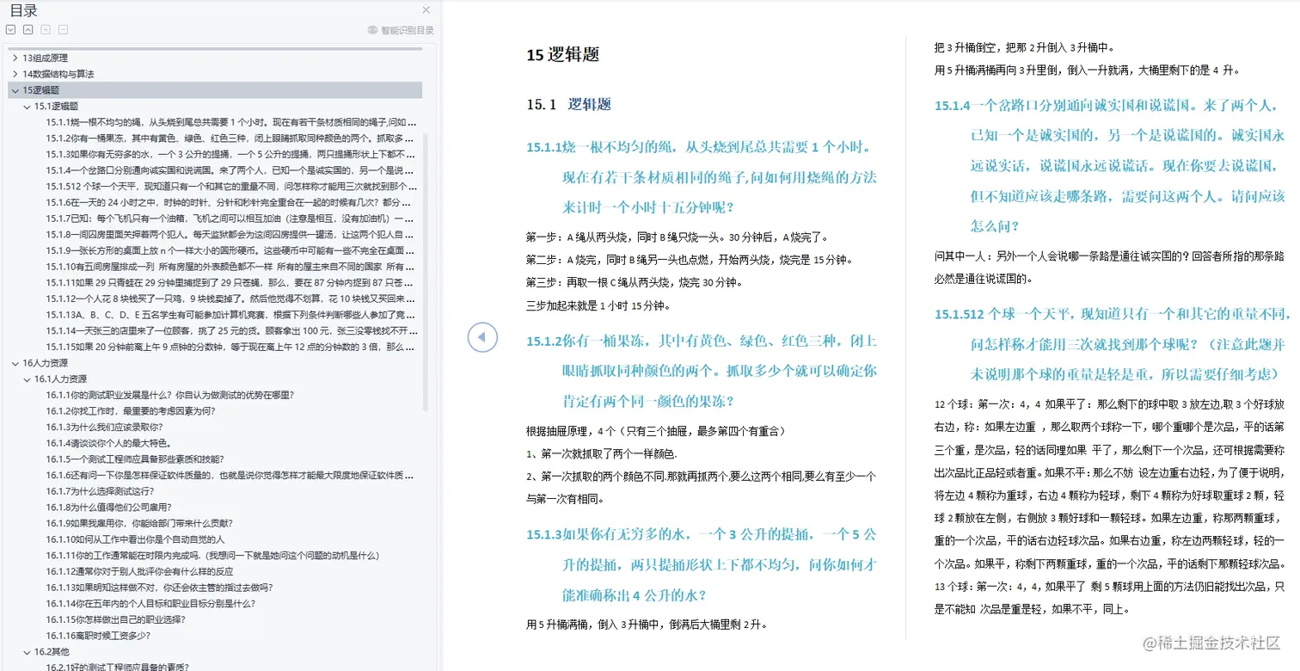Screen dimensions: 1300x671
Task: Click document heading 15.1.1 about burning rope
Action: coord(702,176)
